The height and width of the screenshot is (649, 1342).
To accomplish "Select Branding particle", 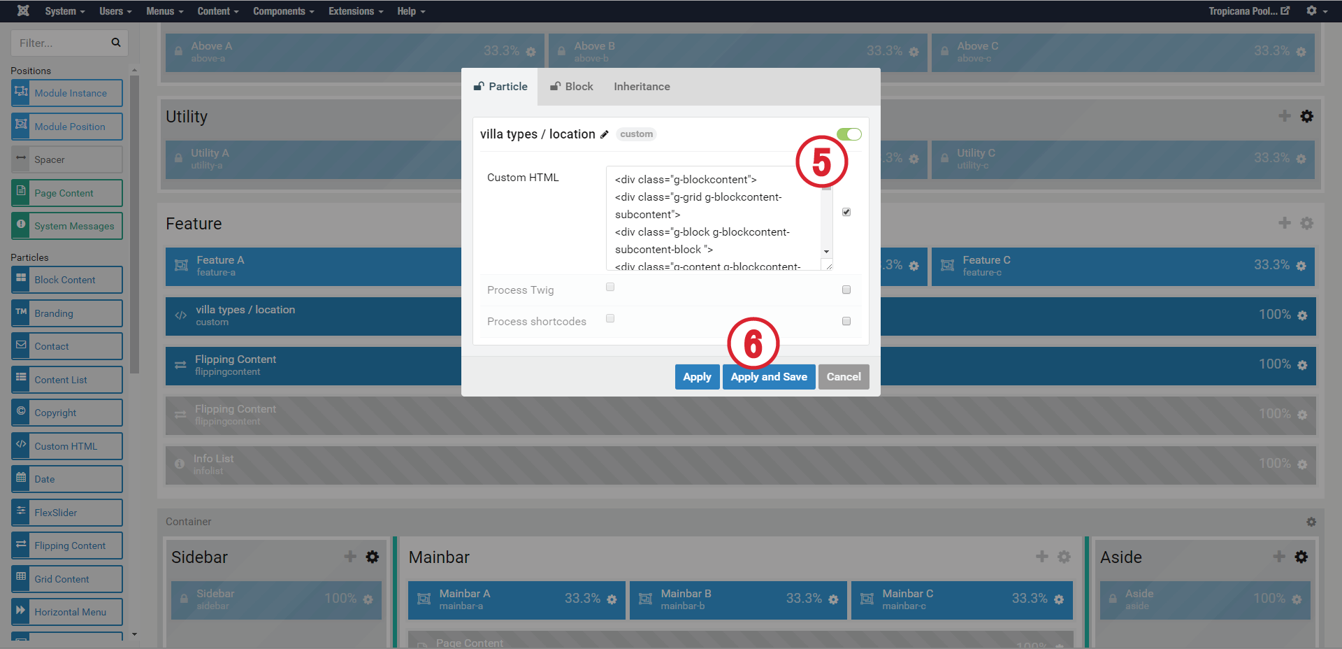I will (67, 313).
